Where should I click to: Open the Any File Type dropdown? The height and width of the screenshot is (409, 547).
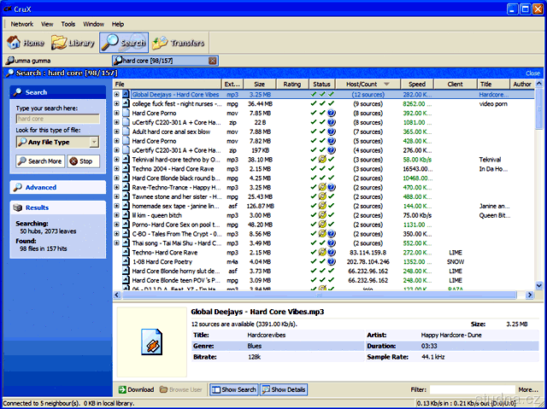pyautogui.click(x=58, y=142)
